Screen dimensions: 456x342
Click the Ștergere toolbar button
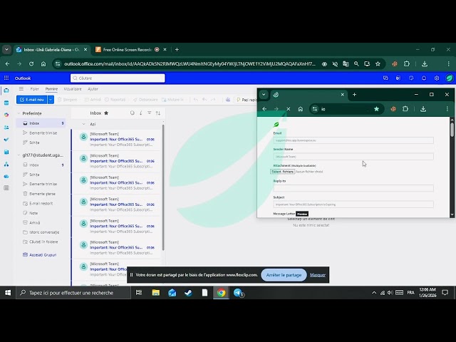[x=68, y=100]
